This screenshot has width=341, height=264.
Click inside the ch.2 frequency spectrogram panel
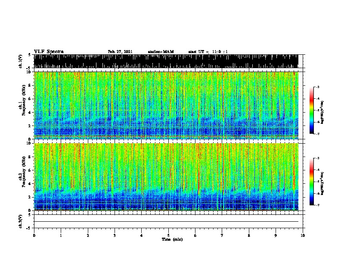coord(166,177)
